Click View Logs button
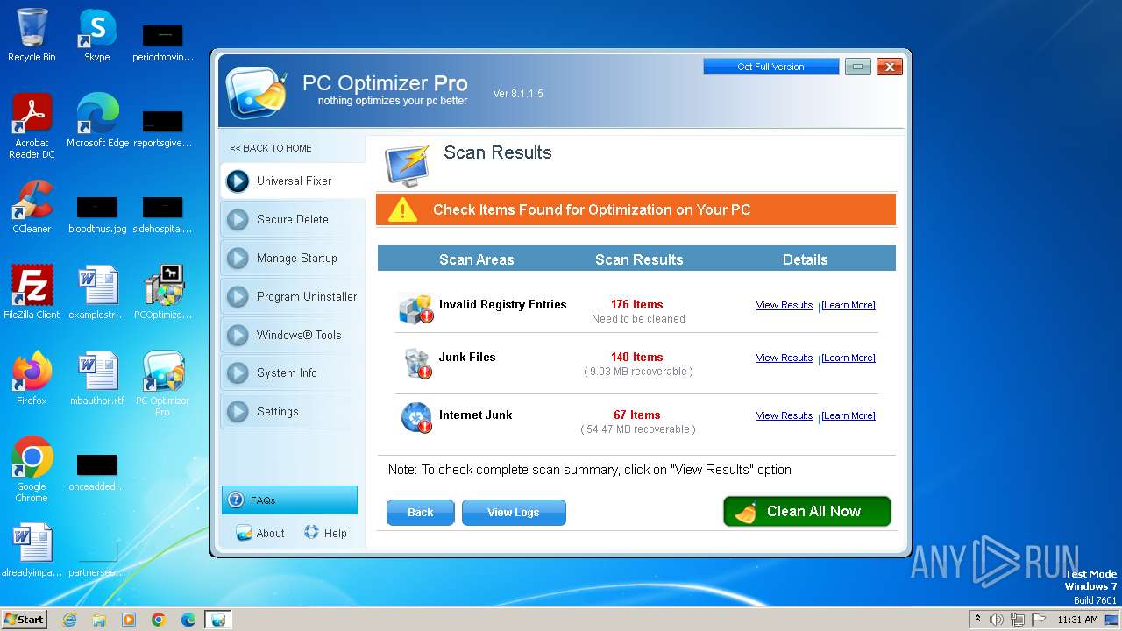The height and width of the screenshot is (631, 1122). (514, 513)
